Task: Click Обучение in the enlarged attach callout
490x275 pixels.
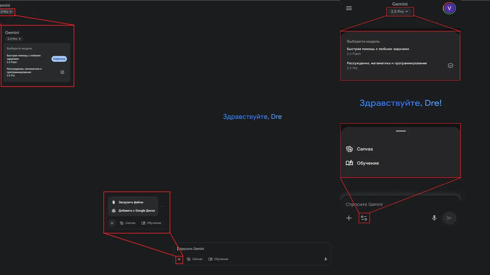Action: (x=151, y=223)
